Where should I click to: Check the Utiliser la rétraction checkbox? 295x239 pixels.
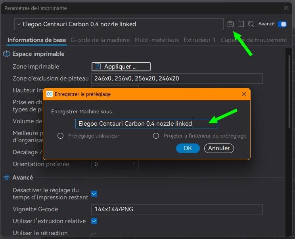point(94,235)
